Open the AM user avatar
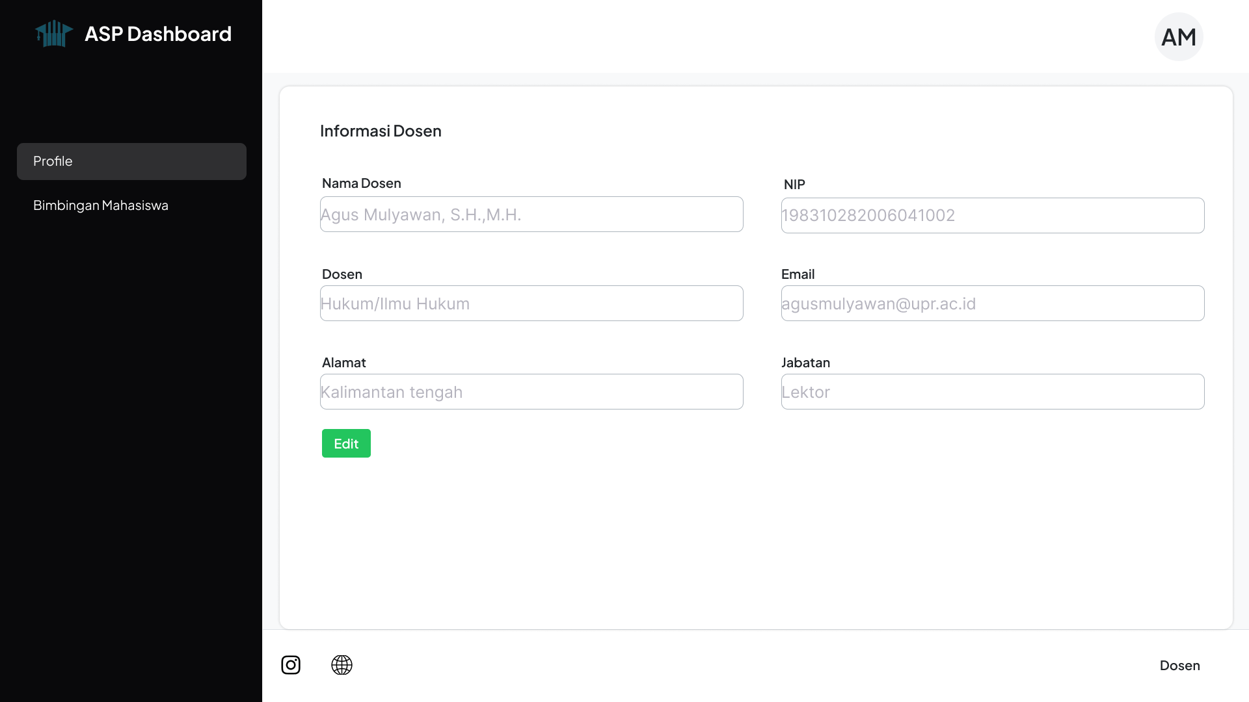 [1178, 37]
